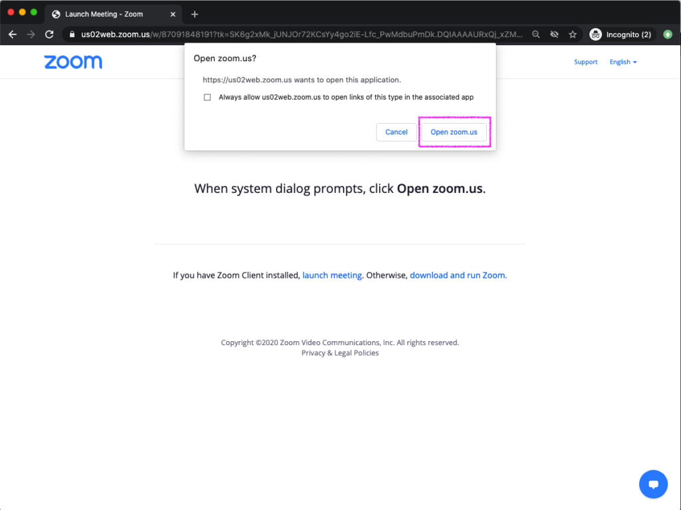The height and width of the screenshot is (510, 681).
Task: Click the magnifier zoom icon in address bar
Action: coord(536,35)
